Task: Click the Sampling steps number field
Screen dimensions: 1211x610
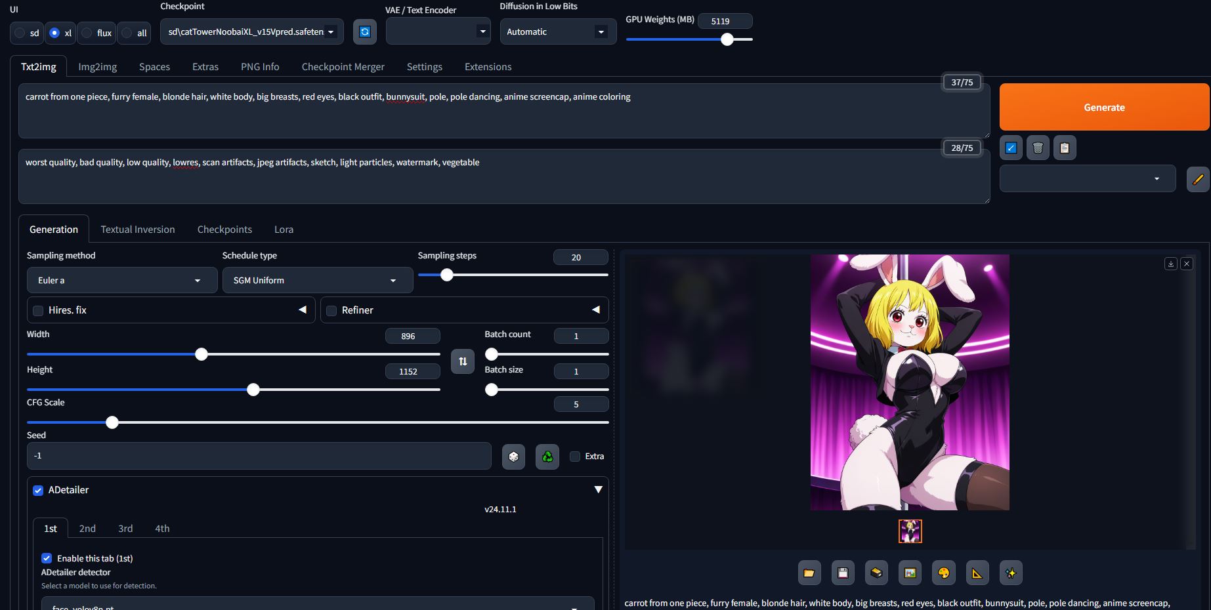Action: click(580, 257)
